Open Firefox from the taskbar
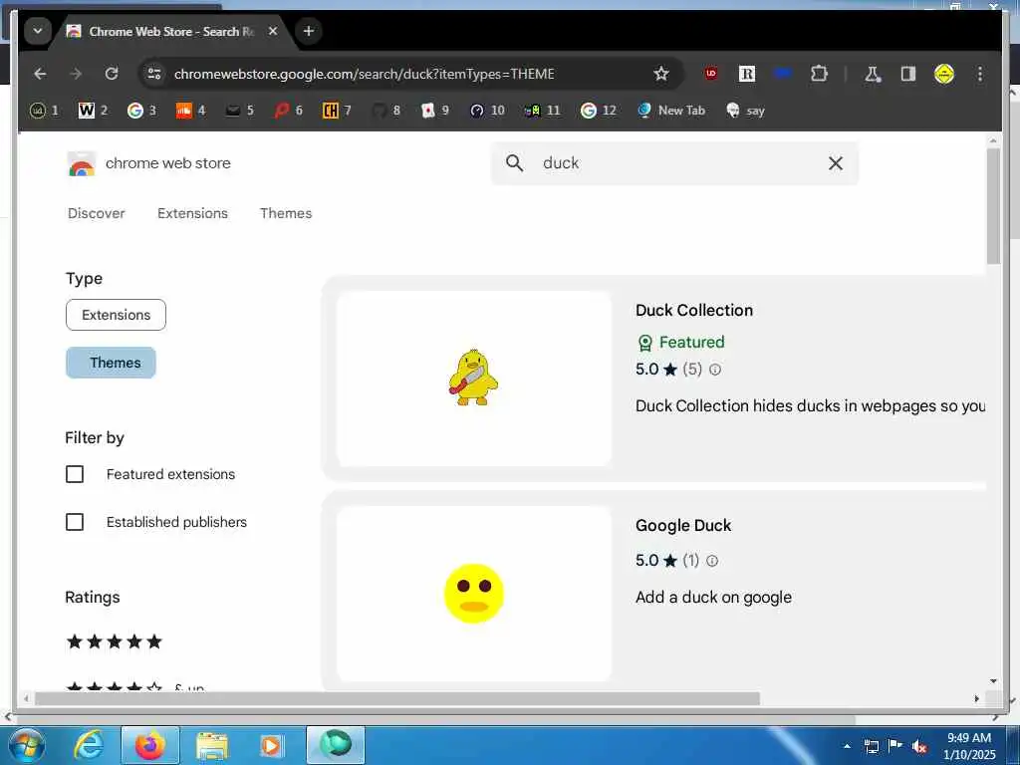Image resolution: width=1020 pixels, height=765 pixels. coord(150,745)
